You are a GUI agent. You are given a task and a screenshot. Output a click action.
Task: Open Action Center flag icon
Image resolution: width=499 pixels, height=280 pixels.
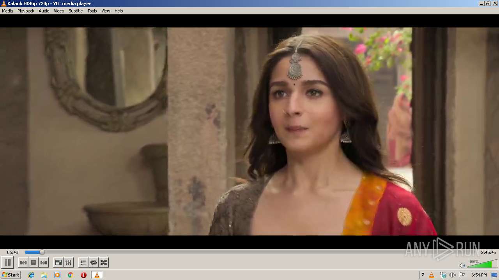[462, 275]
